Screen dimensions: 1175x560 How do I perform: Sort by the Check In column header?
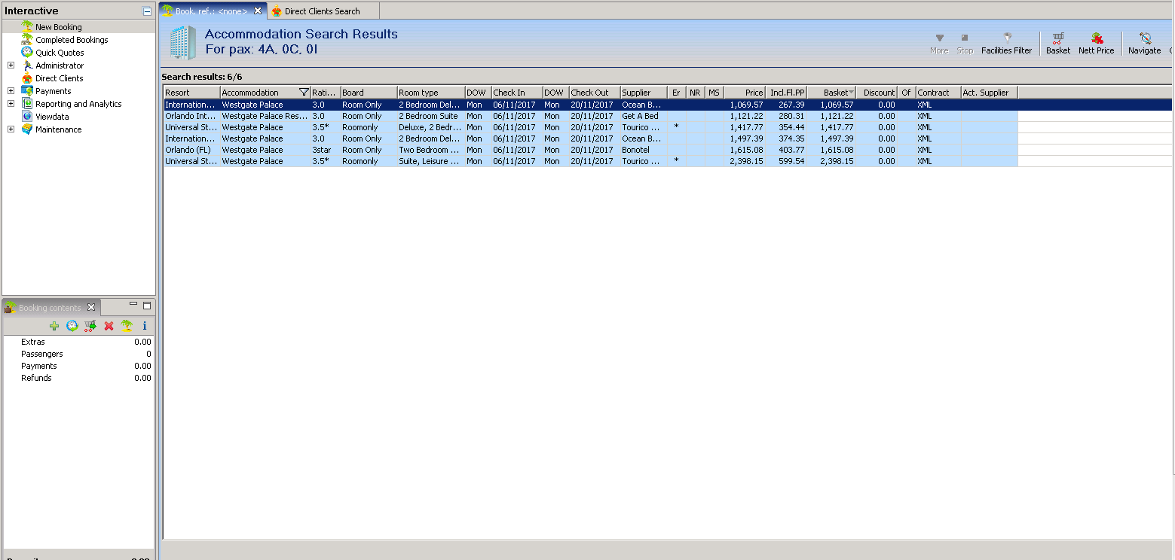pos(517,93)
